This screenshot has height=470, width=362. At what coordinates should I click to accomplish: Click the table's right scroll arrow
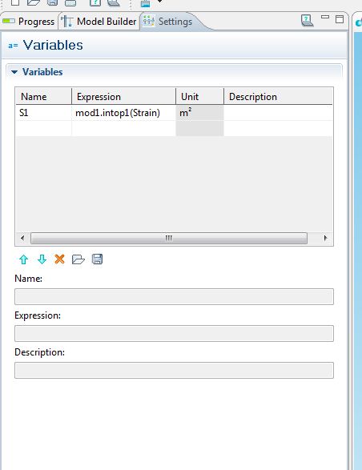click(x=326, y=239)
